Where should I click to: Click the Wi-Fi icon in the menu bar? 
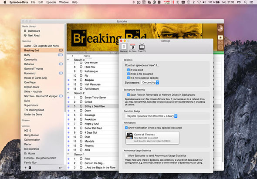199,2
